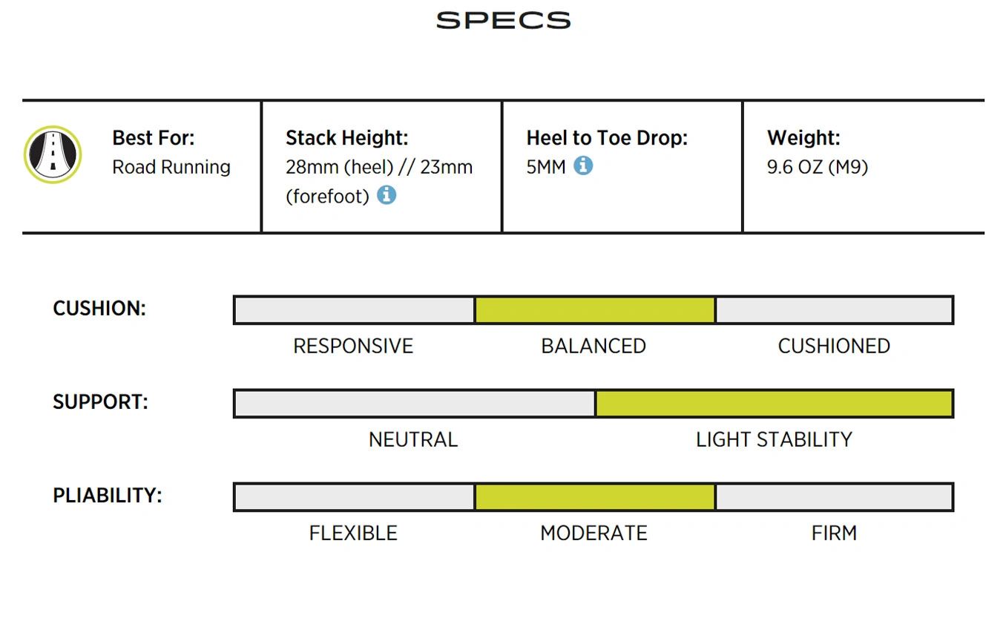Select the Flexible segment of Pliability bar
The height and width of the screenshot is (630, 1006).
pos(355,497)
